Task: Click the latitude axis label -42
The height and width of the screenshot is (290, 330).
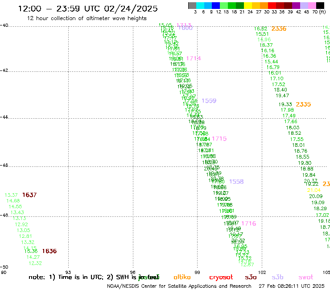Action: click(x=4, y=70)
